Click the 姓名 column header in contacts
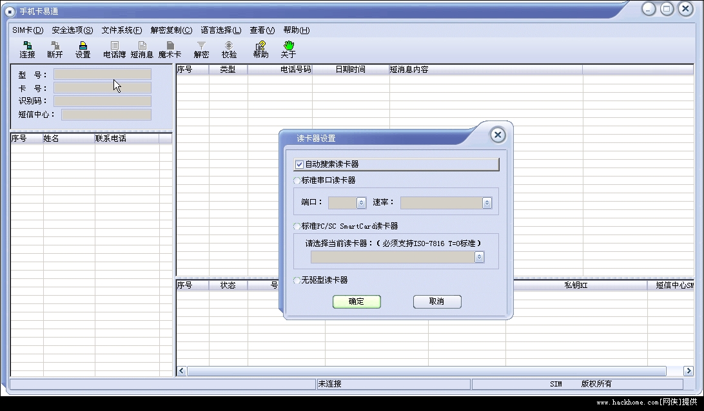Image resolution: width=704 pixels, height=411 pixels. coord(69,139)
